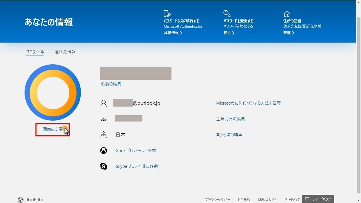Switch to the 連絡先情報 tab
This screenshot has height=203, width=361.
(65, 52)
